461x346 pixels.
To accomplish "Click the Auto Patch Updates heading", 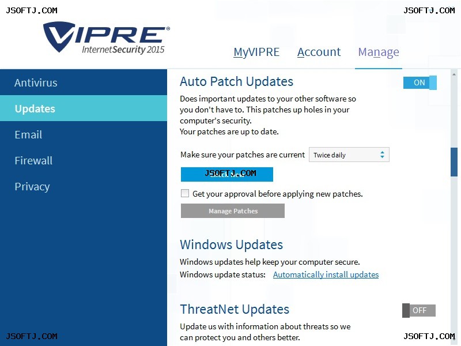I will point(236,81).
